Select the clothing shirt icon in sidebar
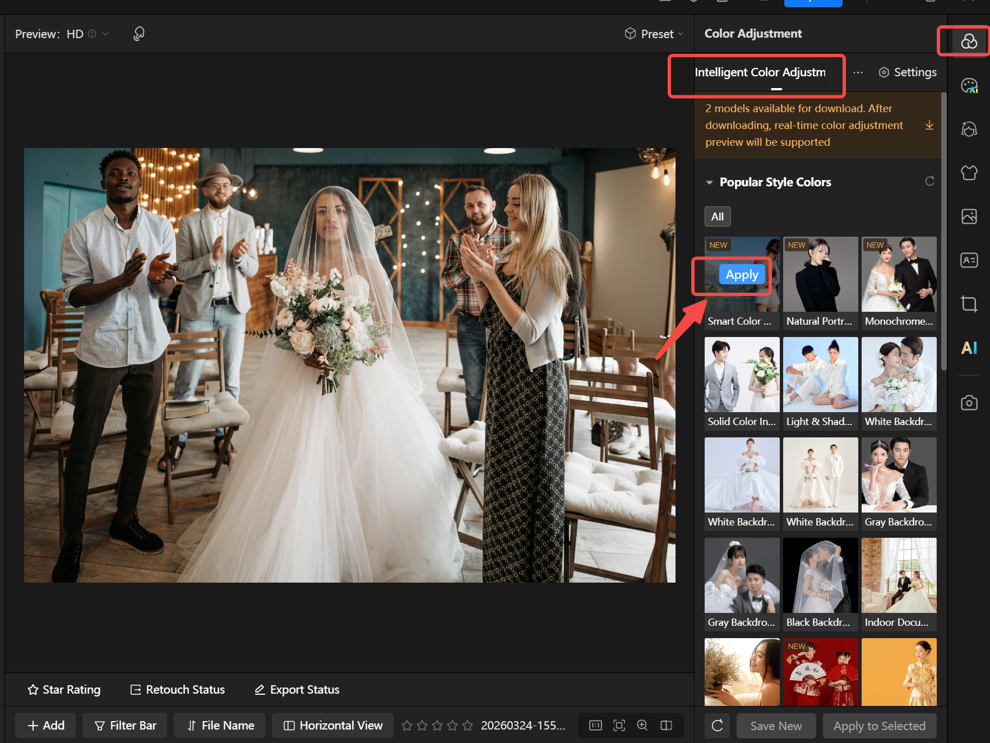This screenshot has height=743, width=990. (969, 173)
